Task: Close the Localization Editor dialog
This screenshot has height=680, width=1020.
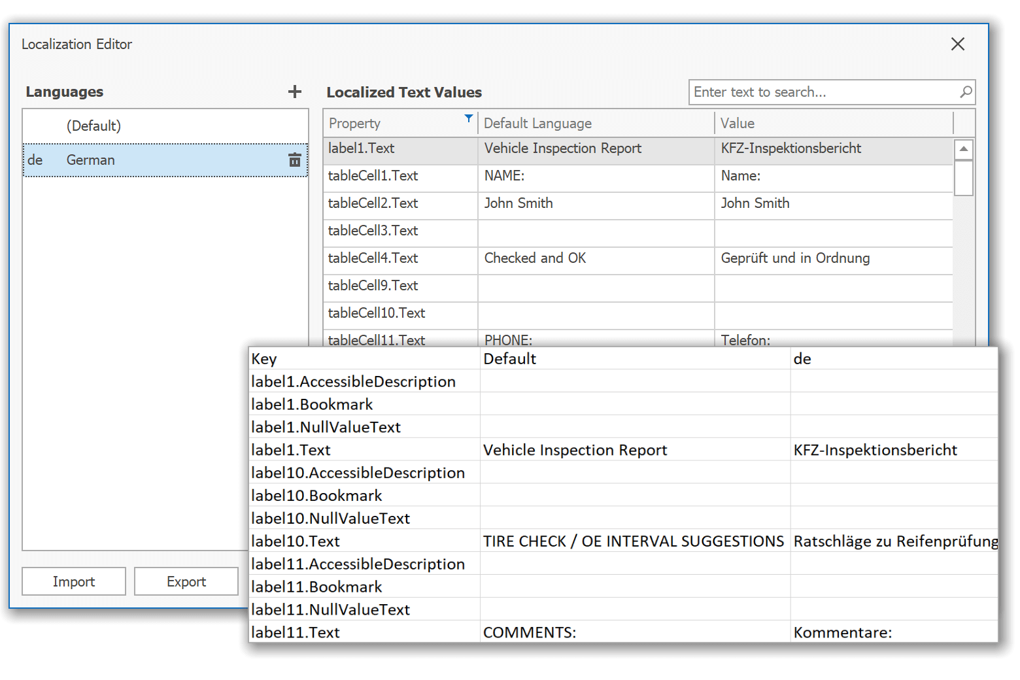Action: point(957,44)
